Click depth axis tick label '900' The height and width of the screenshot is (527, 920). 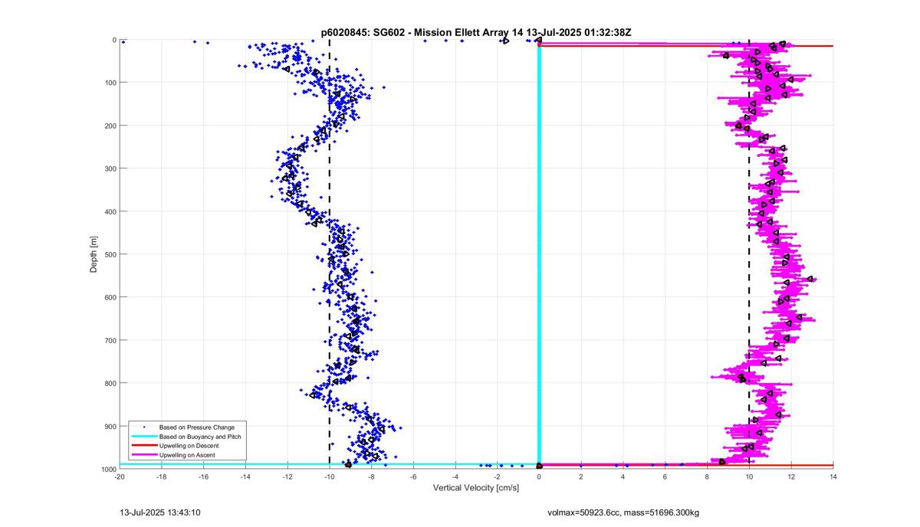point(110,426)
